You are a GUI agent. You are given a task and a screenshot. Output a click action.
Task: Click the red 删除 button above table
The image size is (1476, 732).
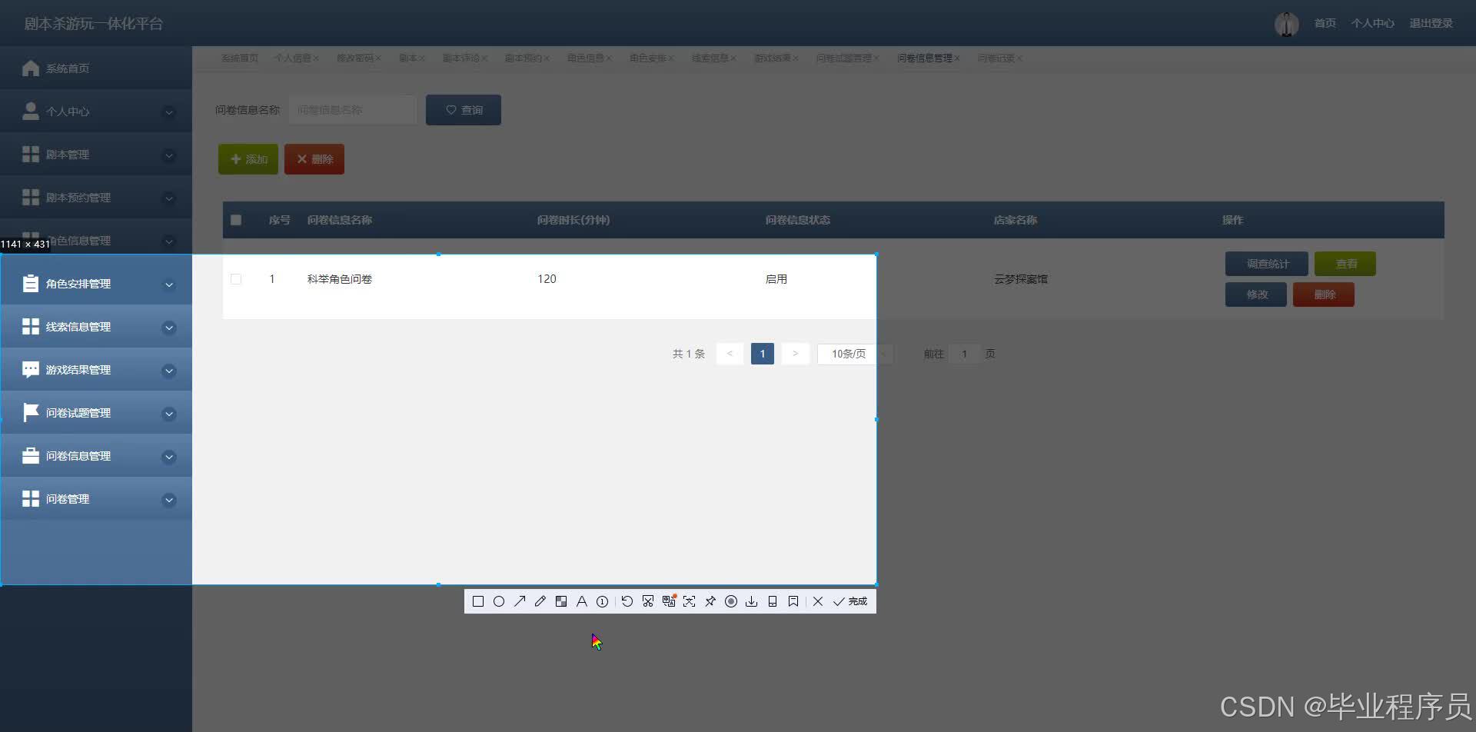pos(314,159)
